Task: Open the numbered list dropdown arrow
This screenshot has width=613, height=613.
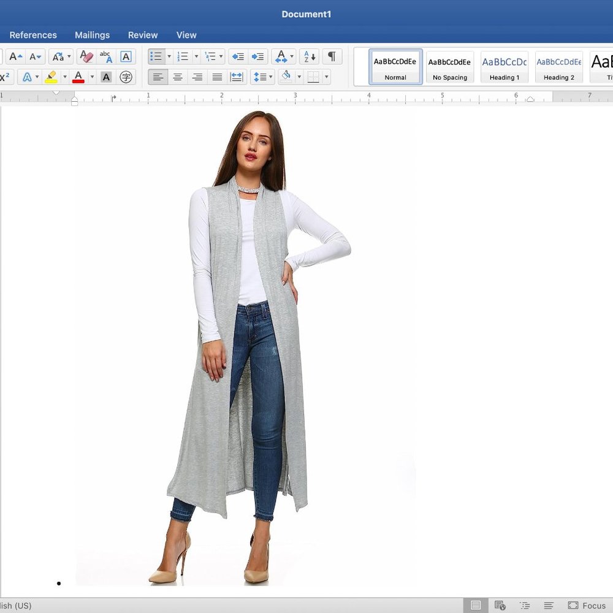Action: click(196, 57)
